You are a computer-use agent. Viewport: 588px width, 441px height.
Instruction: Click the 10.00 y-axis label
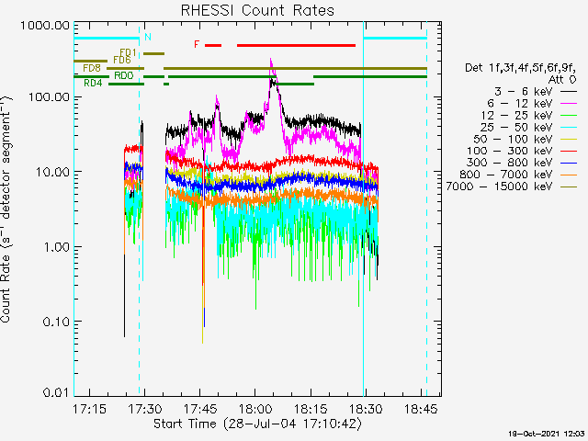(52, 172)
